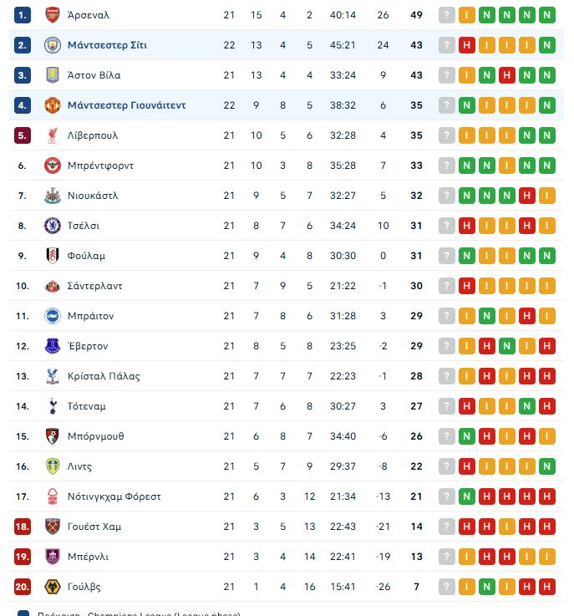574x616 pixels.
Task: Click the Wolves crest in the last row
Action: click(53, 587)
